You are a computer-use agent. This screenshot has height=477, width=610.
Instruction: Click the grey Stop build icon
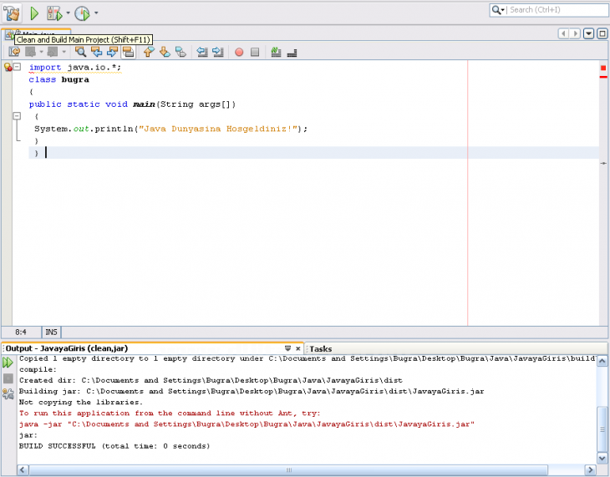point(8,378)
